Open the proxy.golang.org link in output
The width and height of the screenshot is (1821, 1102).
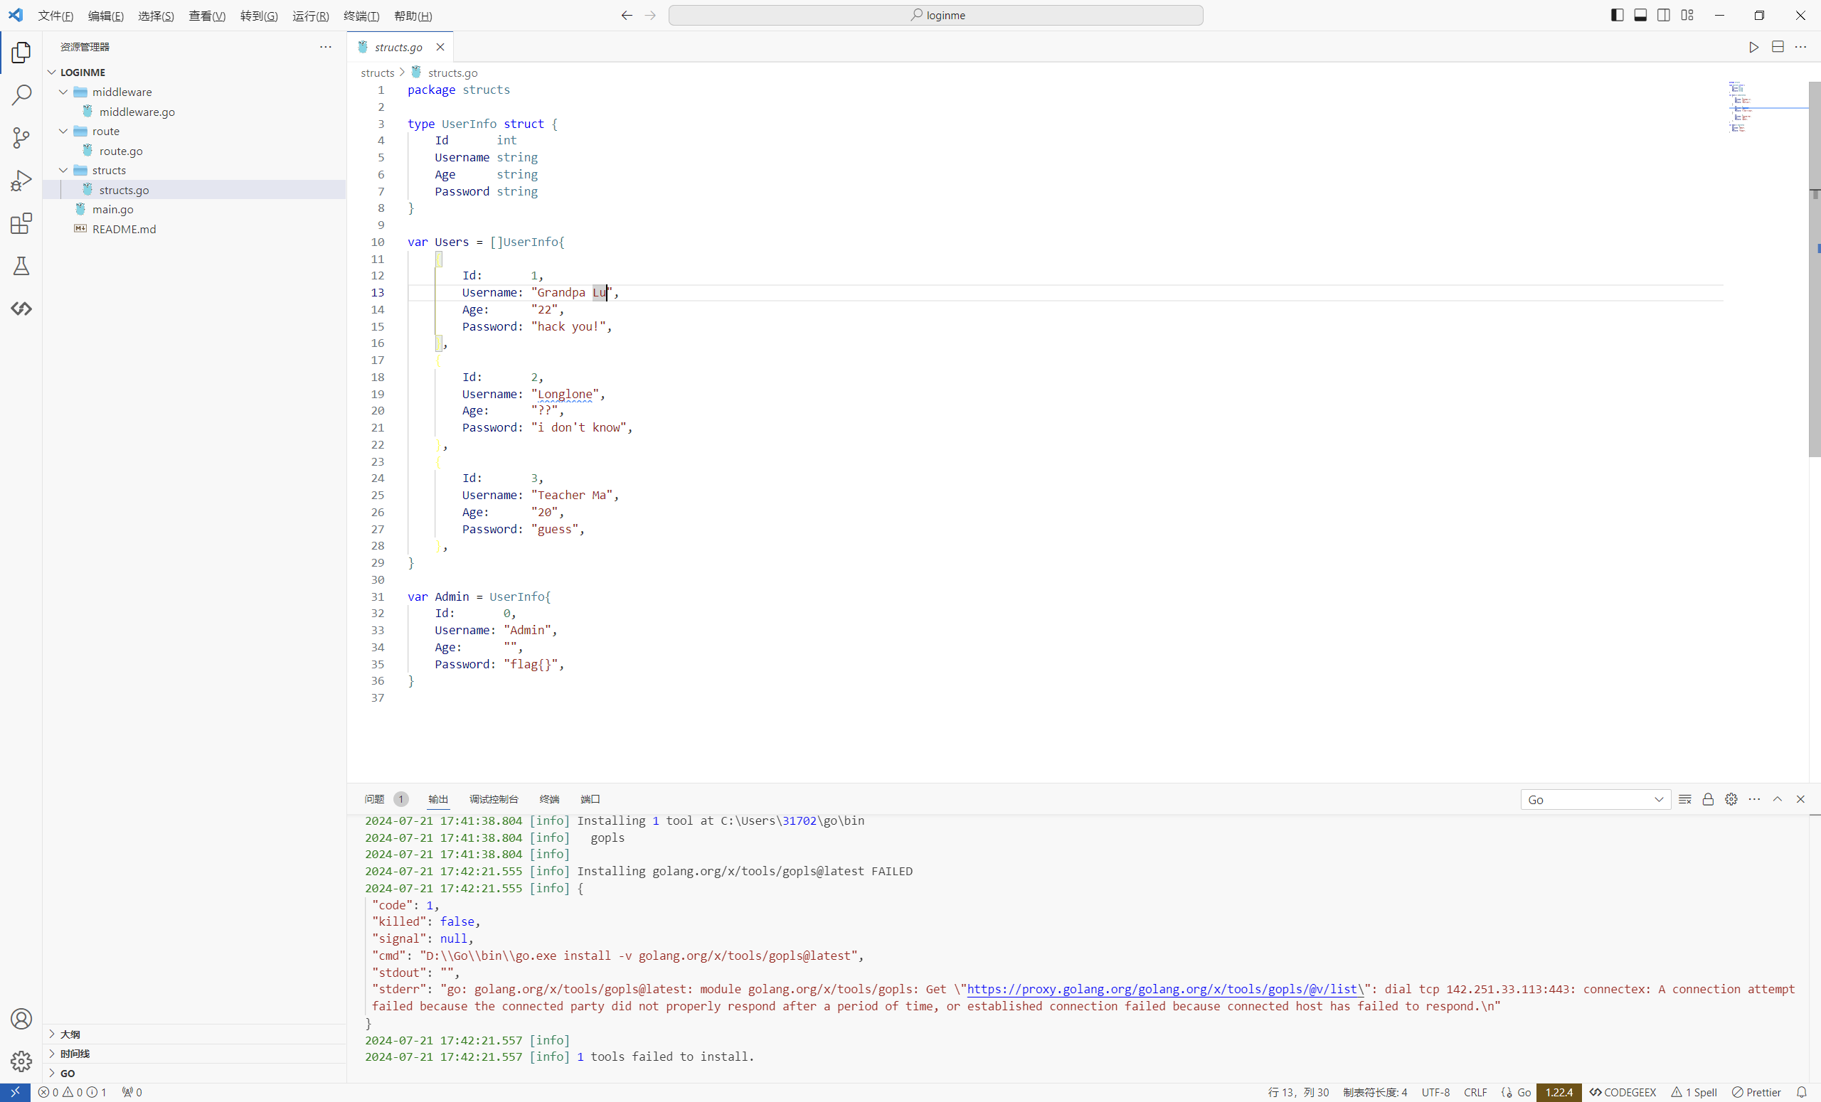[1164, 989]
